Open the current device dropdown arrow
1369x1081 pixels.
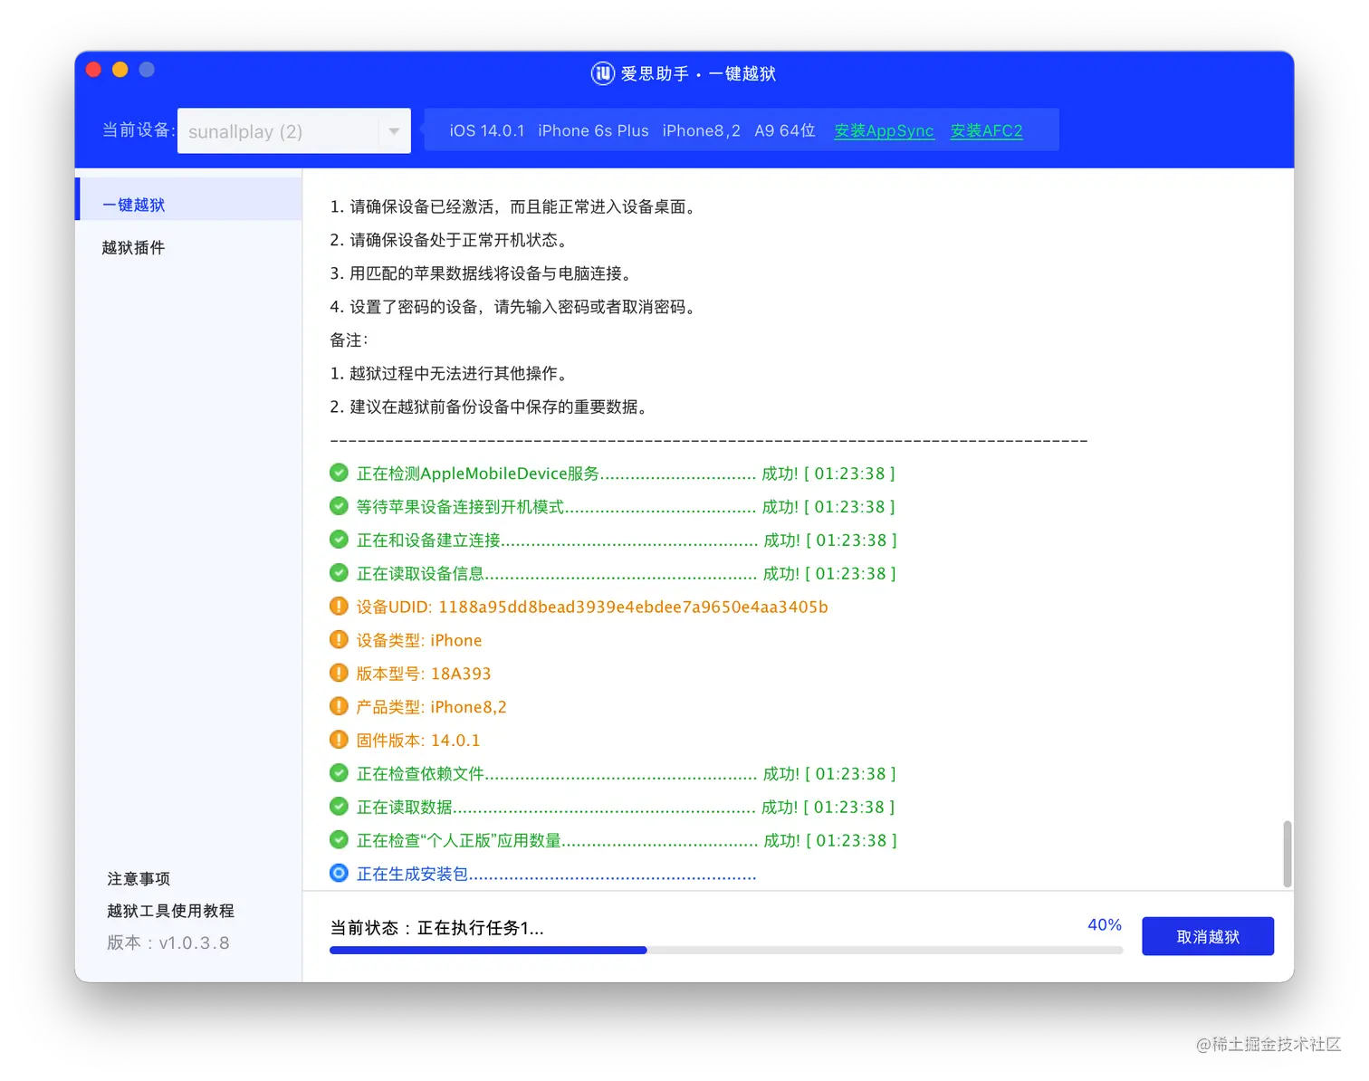tap(394, 131)
